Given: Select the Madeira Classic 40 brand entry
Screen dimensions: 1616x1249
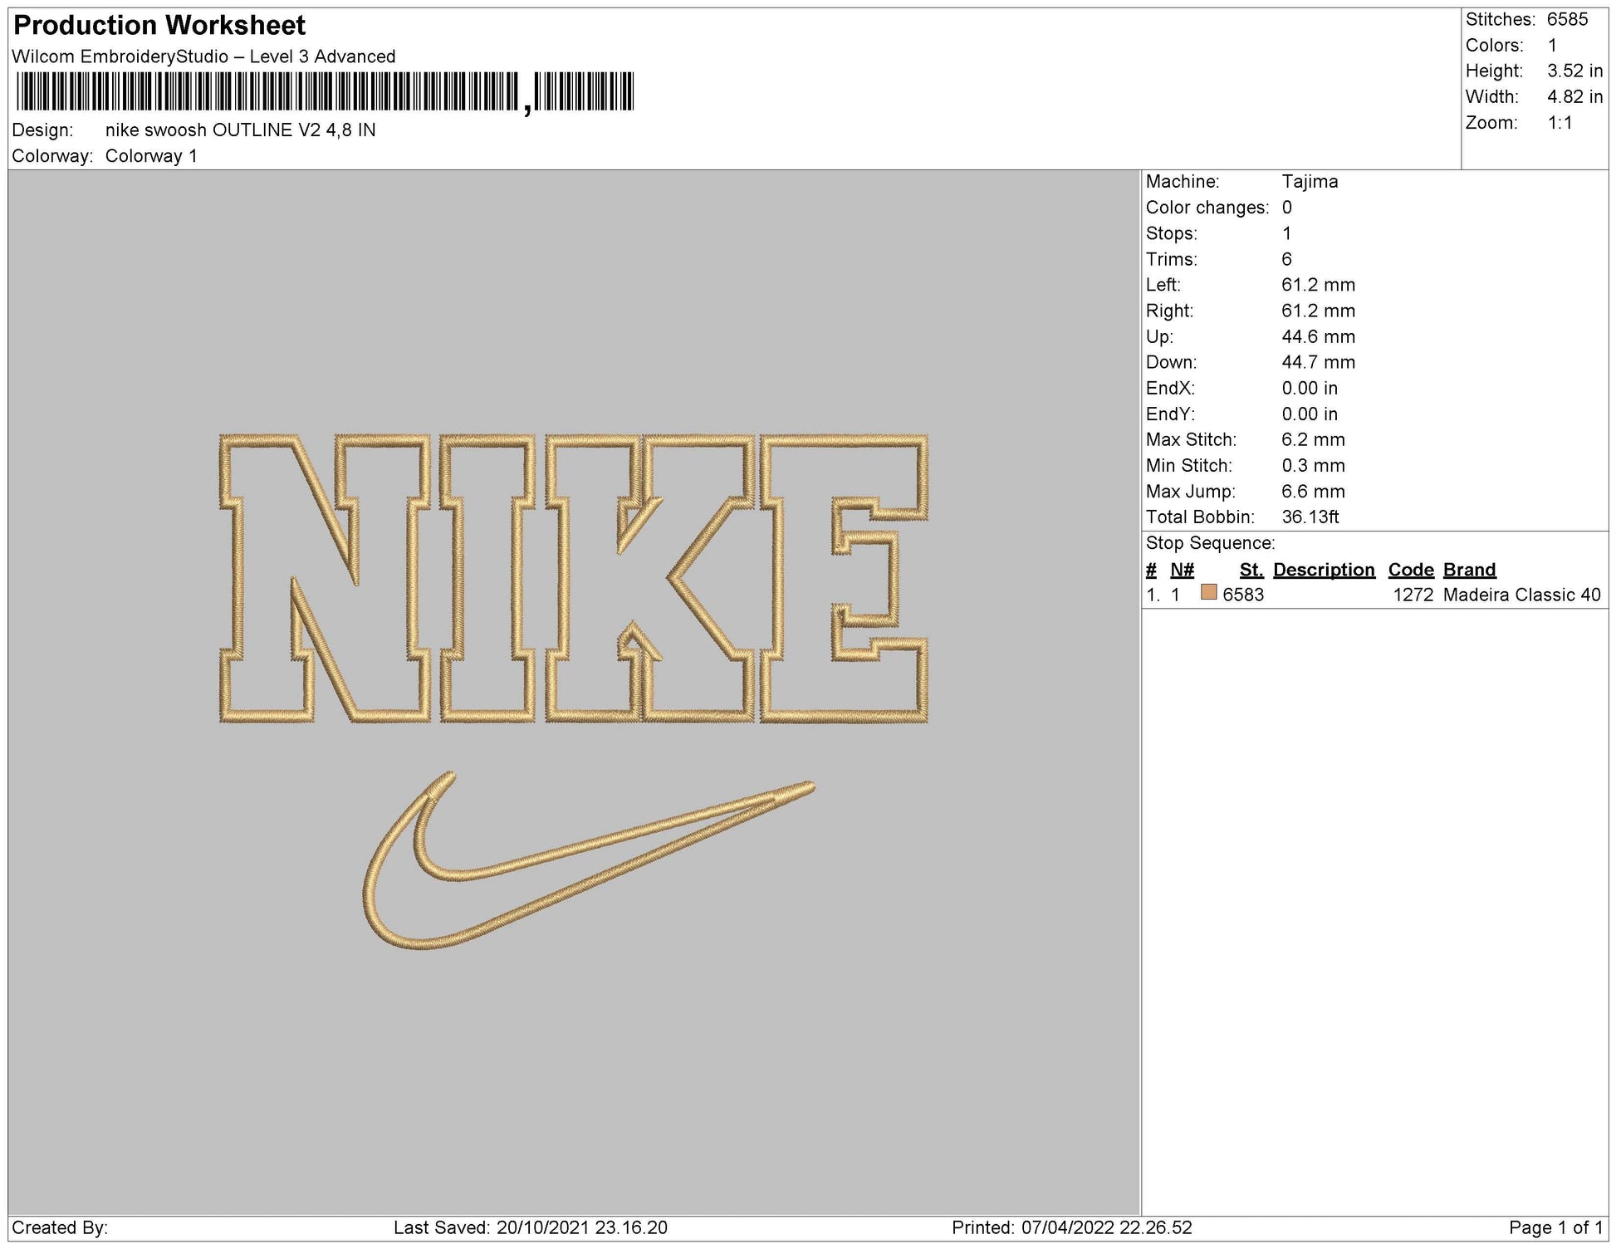Looking at the screenshot, I should 1521,595.
